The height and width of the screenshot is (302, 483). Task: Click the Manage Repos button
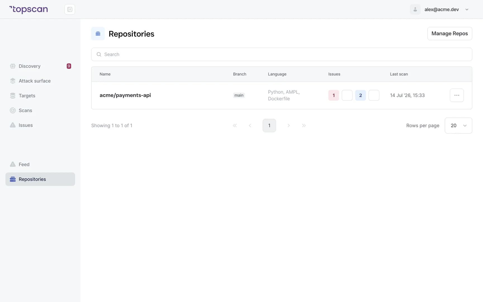(449, 34)
